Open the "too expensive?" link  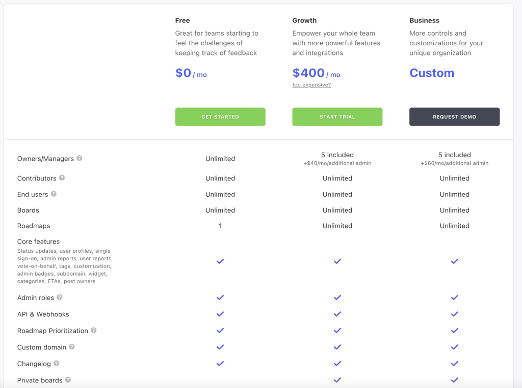coord(311,85)
